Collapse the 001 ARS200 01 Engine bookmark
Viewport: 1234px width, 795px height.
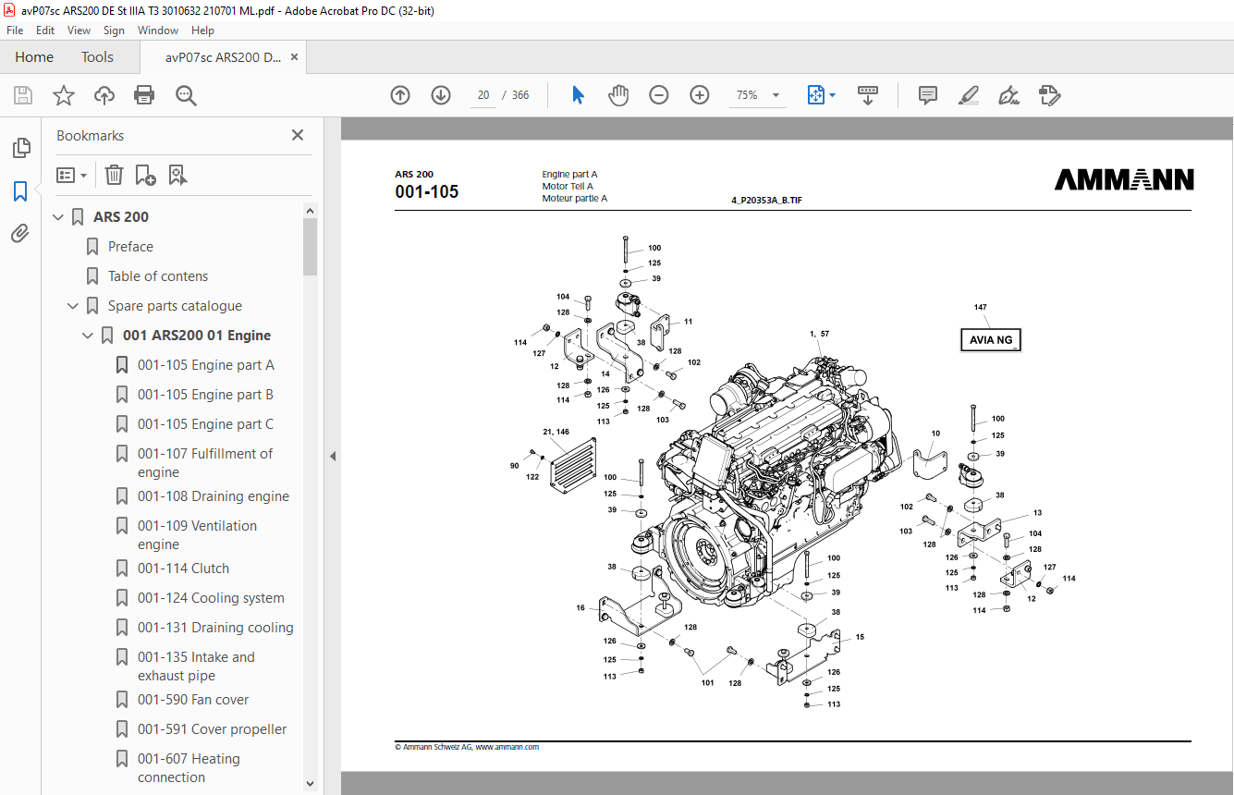(88, 336)
